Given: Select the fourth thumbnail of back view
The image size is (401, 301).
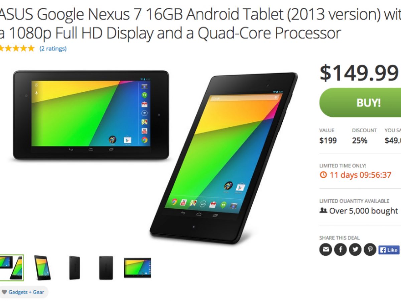Looking at the screenshot, I should [x=106, y=268].
